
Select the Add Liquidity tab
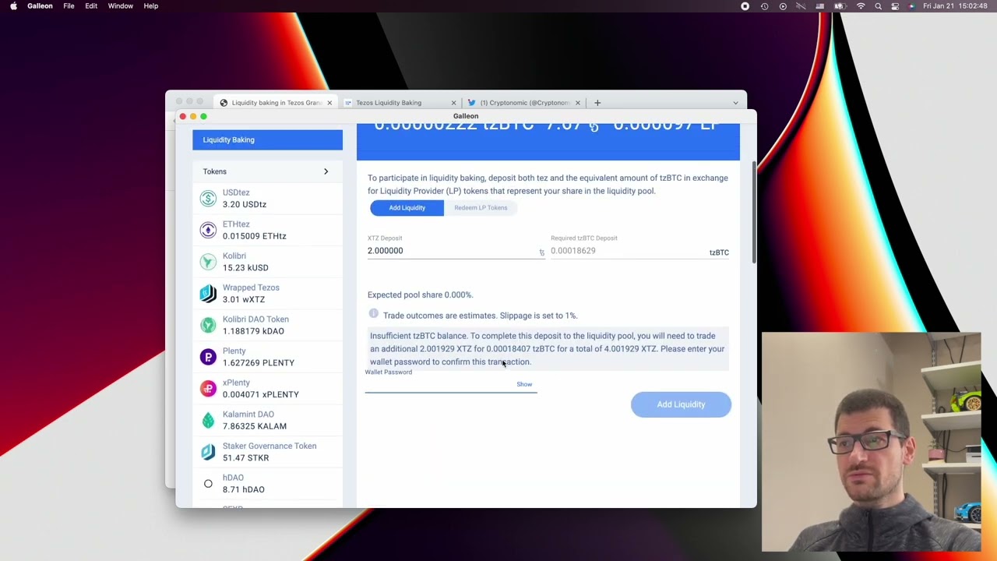[x=407, y=207]
